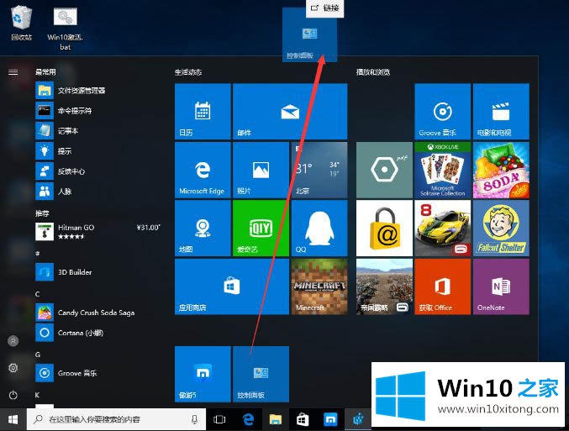Open the padlock @ mail tile
Screen dimensions: 569x431
click(x=384, y=229)
